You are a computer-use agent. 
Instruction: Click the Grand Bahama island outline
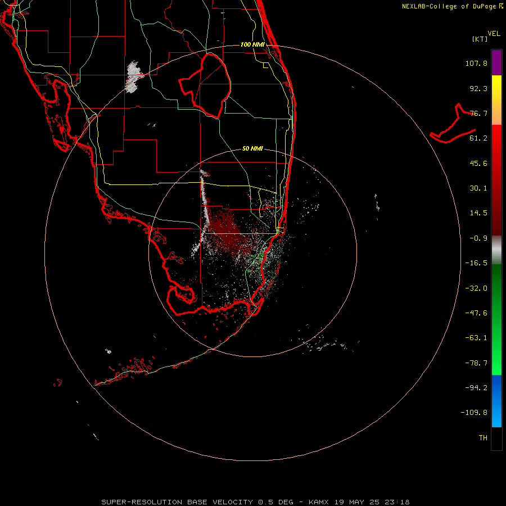pyautogui.click(x=453, y=124)
